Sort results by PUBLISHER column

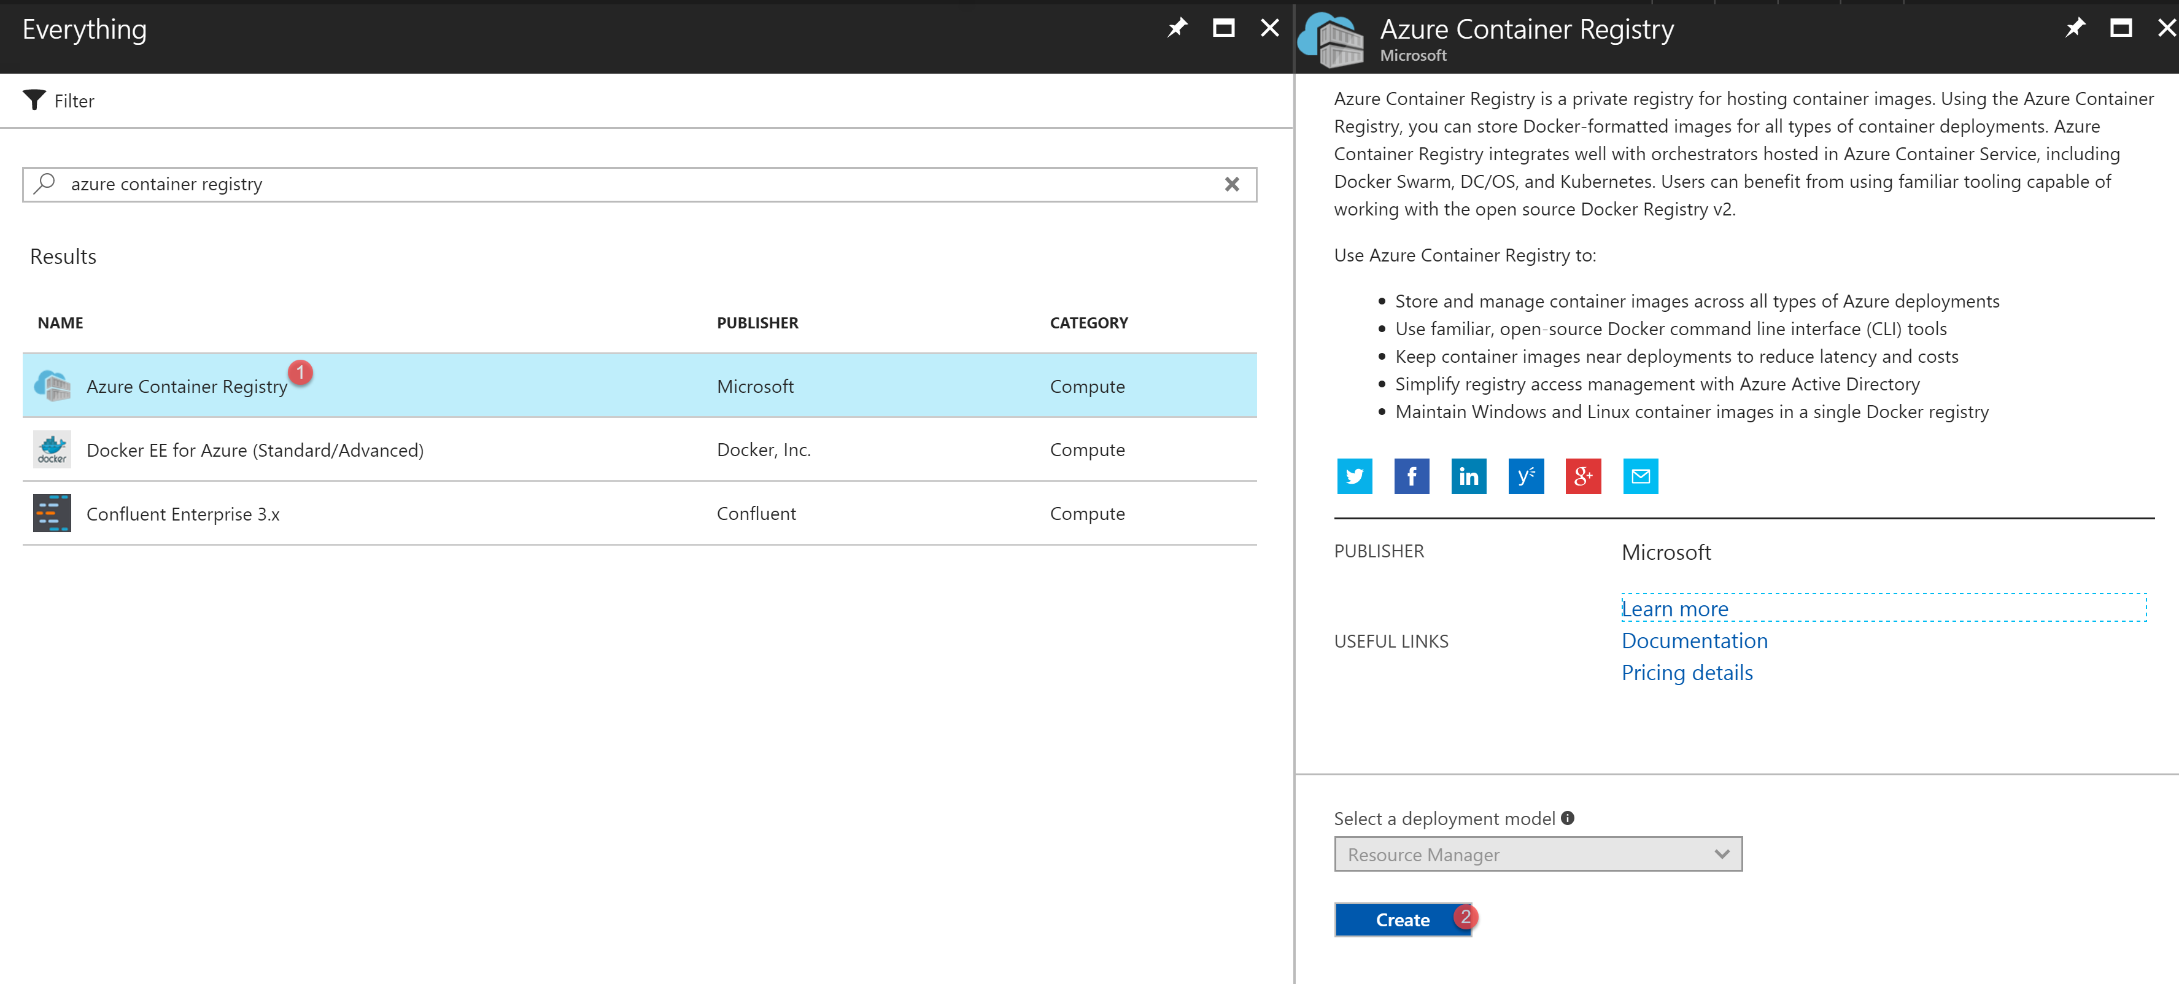click(x=757, y=322)
